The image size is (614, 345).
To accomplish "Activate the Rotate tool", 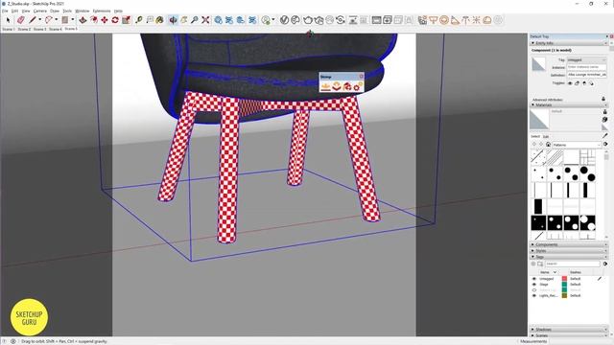I will click(x=115, y=20).
